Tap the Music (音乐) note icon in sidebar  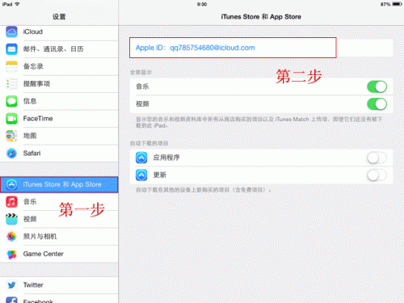(11, 202)
